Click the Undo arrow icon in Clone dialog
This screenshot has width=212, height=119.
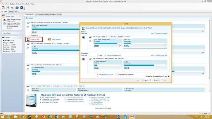98,55
